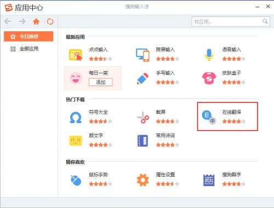Select the 今日推荐 tab

pyautogui.click(x=28, y=36)
